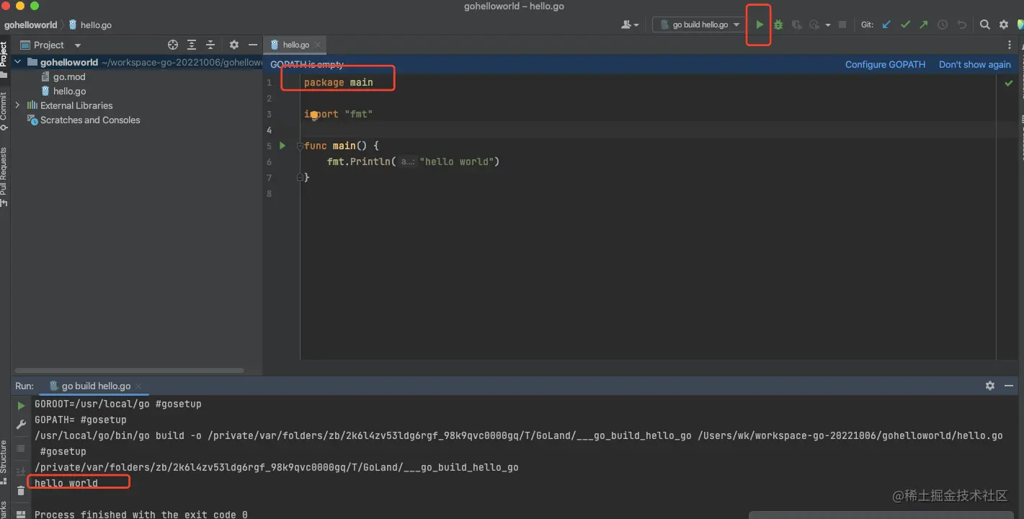Screen dimensions: 1024x519
Task: Collapse all items in Project panel
Action: [x=210, y=45]
